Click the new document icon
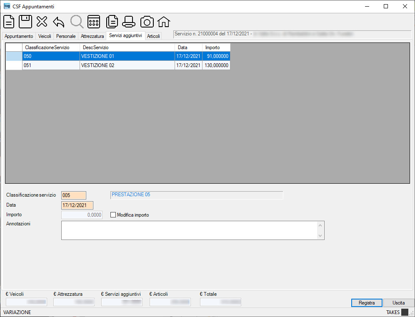The height and width of the screenshot is (317, 415). point(9,22)
